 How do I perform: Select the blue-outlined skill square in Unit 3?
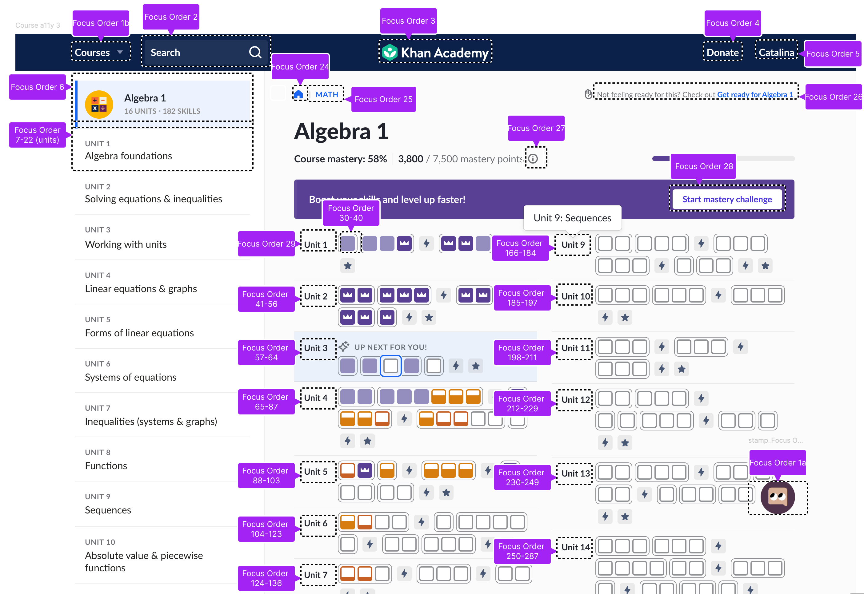[391, 366]
